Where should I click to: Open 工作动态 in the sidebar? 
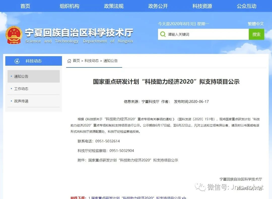21,89
